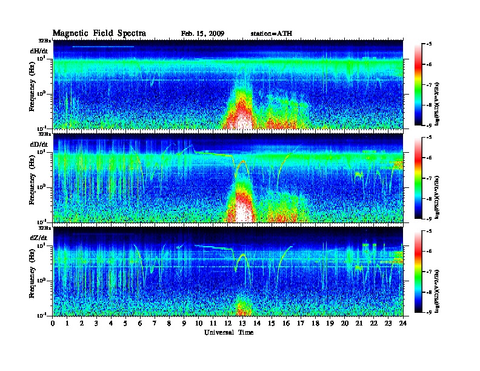480x371 pixels.
Task: Click the dH/dt panel label
Action: click(x=39, y=51)
